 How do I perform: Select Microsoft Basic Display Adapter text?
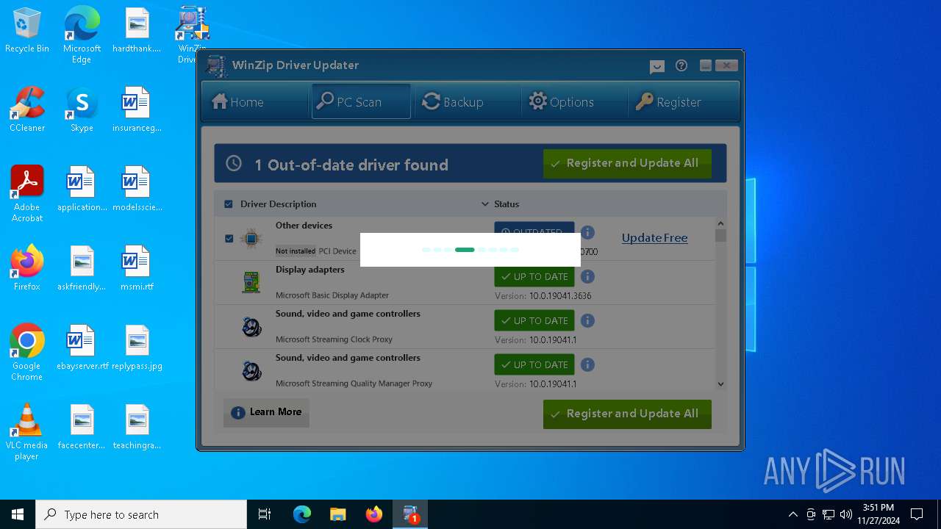tap(332, 295)
